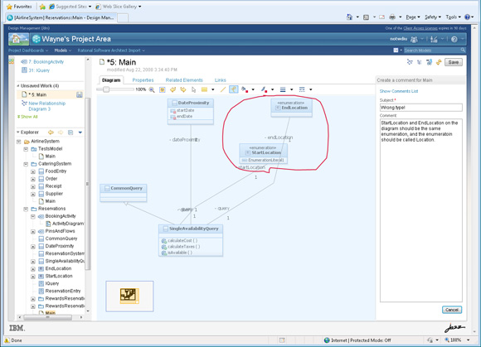Switch to the Diagram tab
This screenshot has width=481, height=347.
point(111,80)
